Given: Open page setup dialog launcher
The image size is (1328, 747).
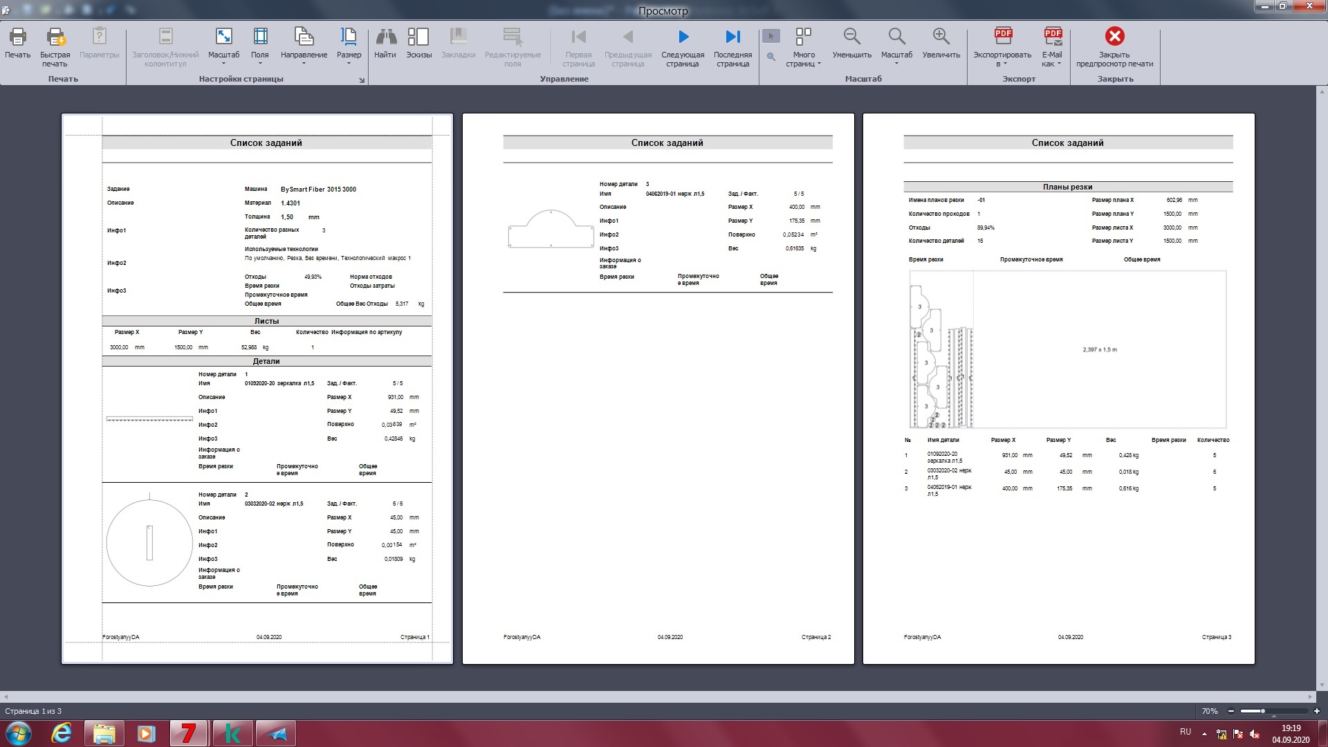Looking at the screenshot, I should point(361,80).
